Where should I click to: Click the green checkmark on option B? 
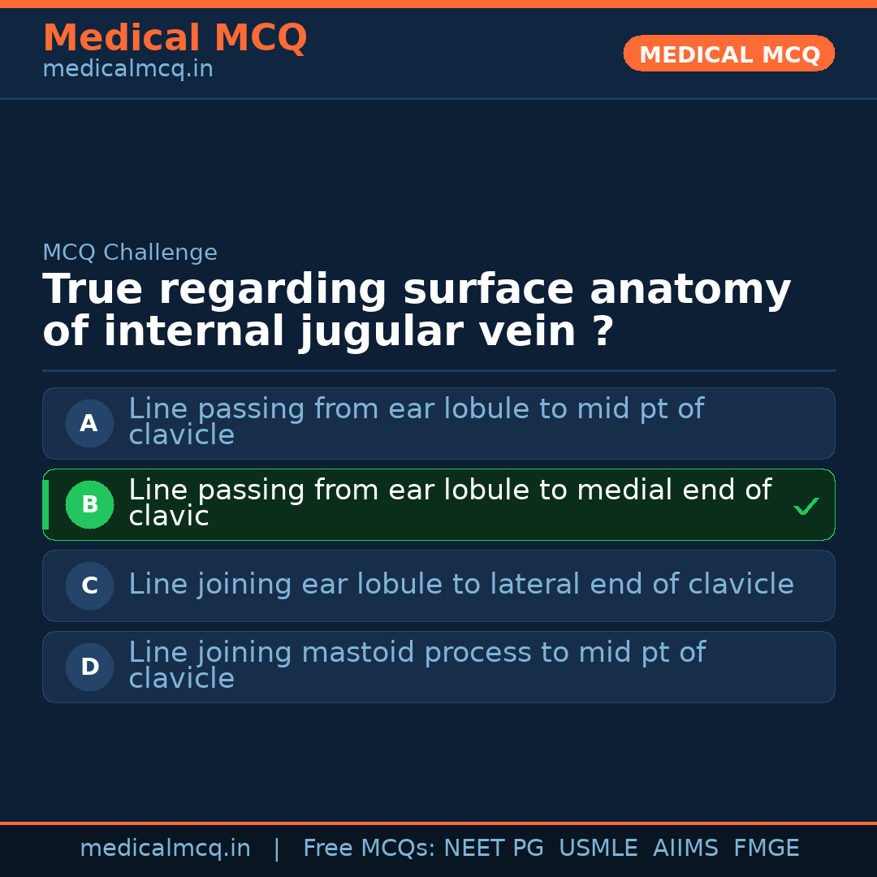pos(806,507)
